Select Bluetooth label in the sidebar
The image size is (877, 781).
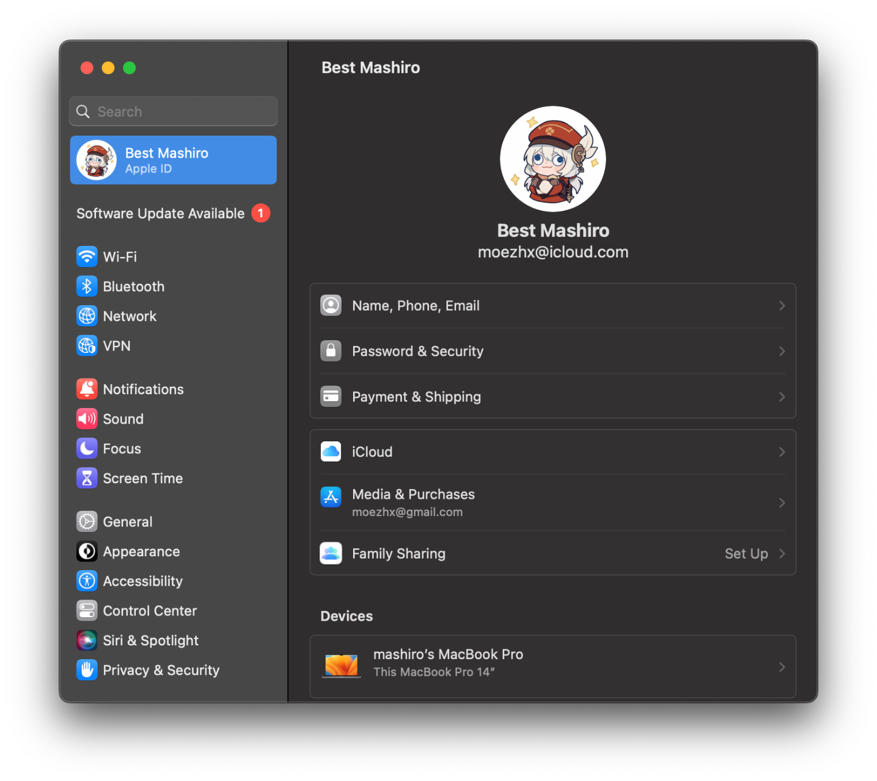(134, 287)
